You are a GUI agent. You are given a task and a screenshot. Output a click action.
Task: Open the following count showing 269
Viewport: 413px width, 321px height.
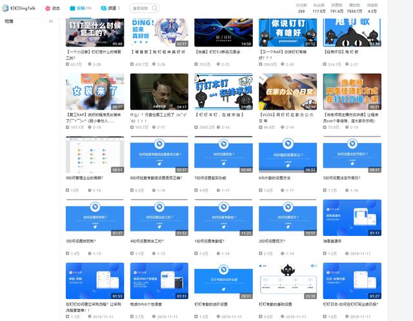pyautogui.click(x=301, y=8)
